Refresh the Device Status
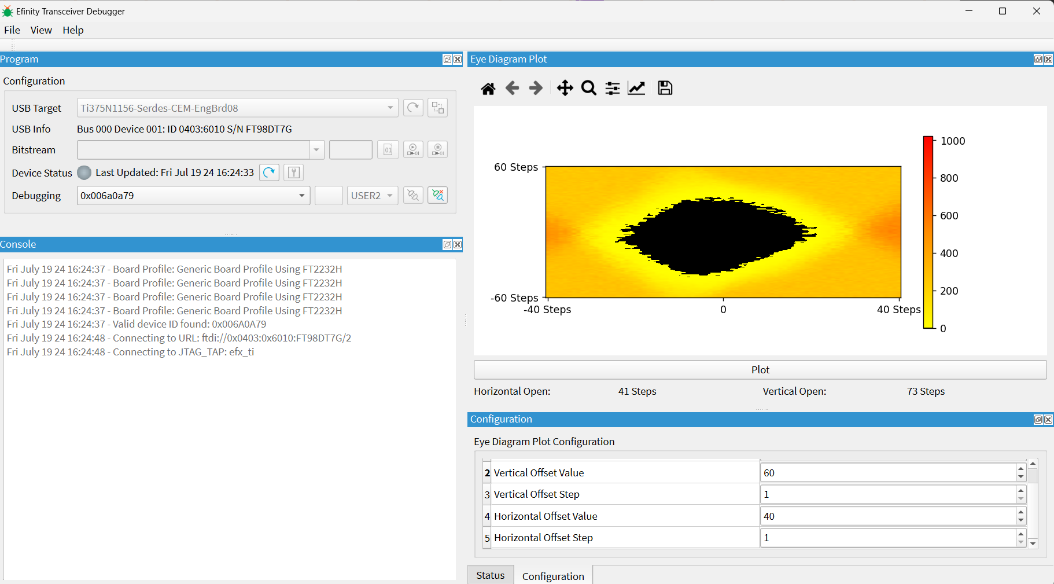Image resolution: width=1054 pixels, height=584 pixels. point(270,172)
